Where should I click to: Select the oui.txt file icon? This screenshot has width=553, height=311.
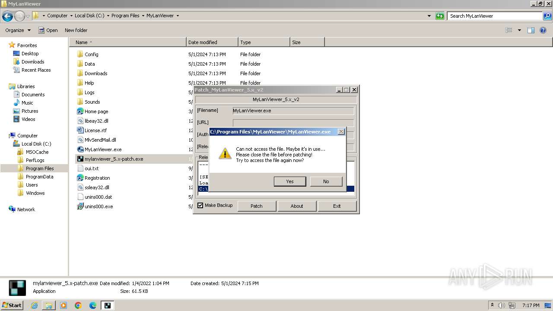80,168
